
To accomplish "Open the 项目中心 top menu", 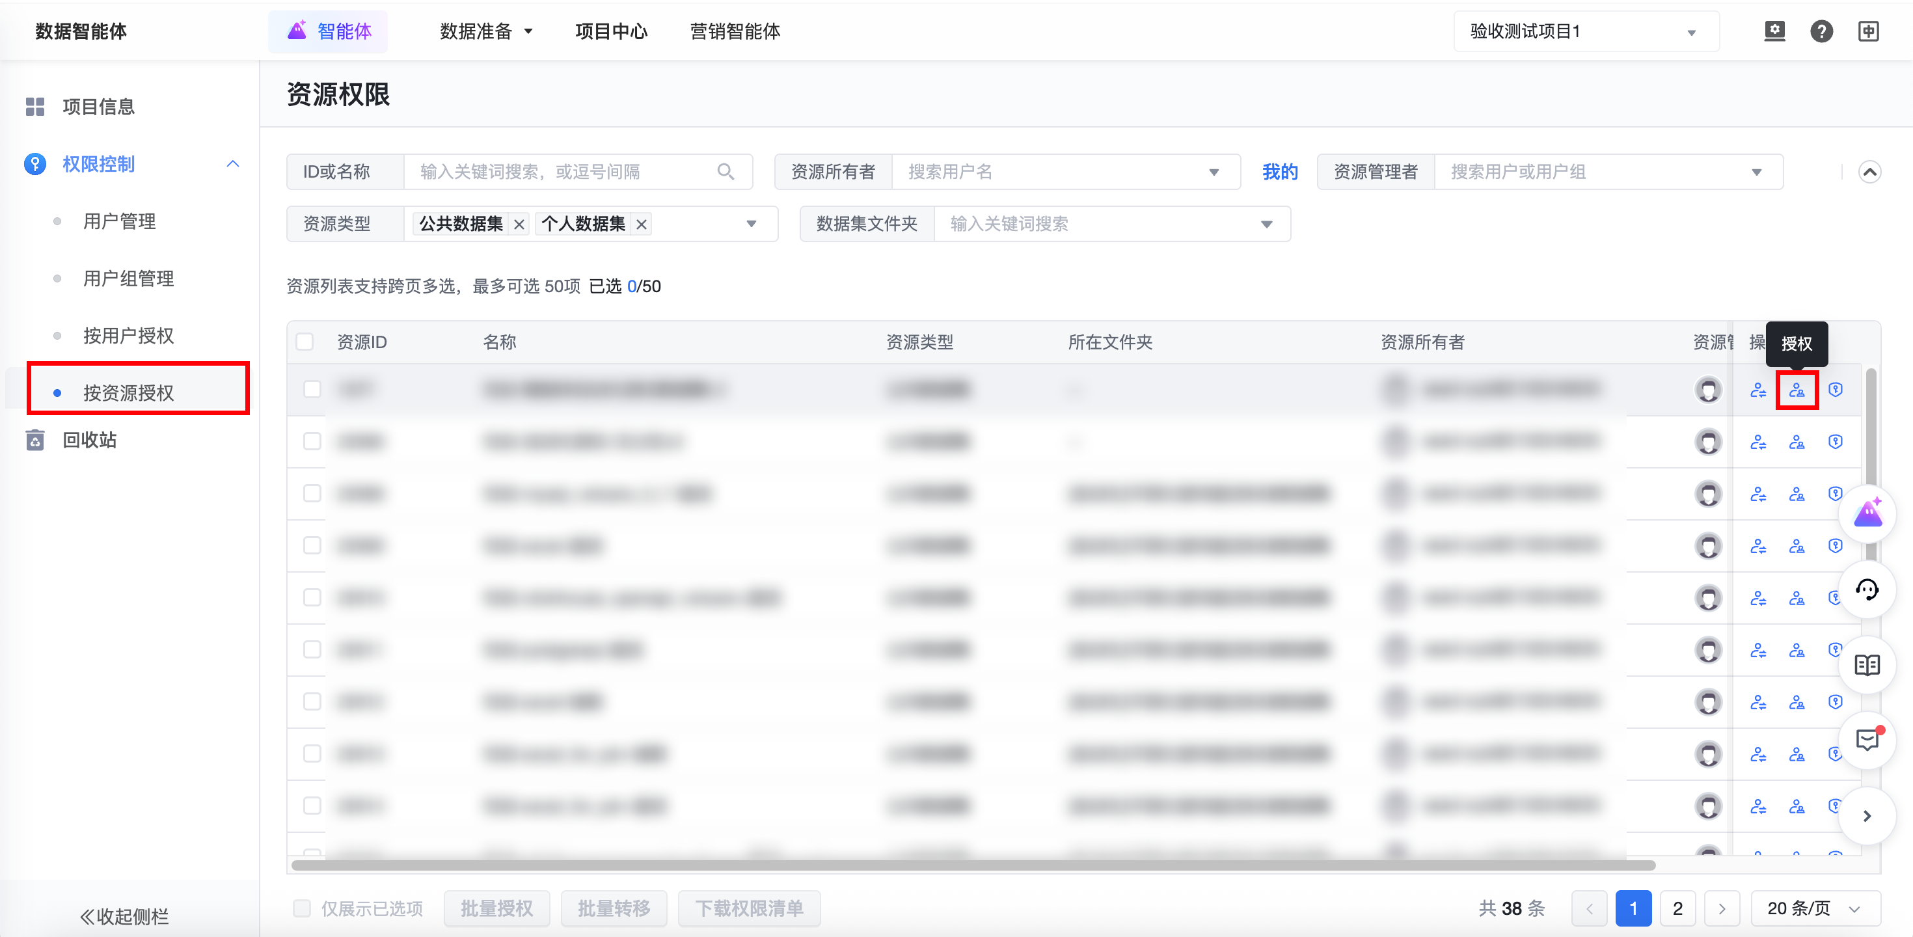I will [x=610, y=31].
